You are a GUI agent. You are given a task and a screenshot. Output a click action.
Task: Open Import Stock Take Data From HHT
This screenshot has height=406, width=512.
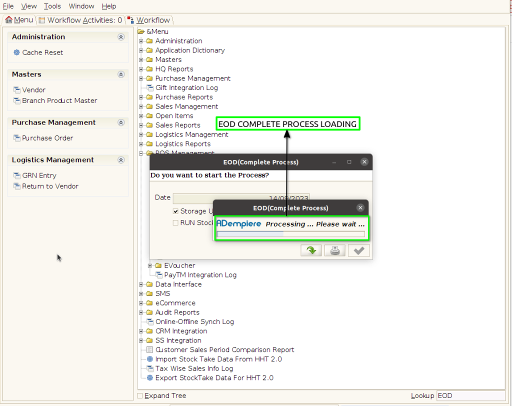[x=218, y=359]
